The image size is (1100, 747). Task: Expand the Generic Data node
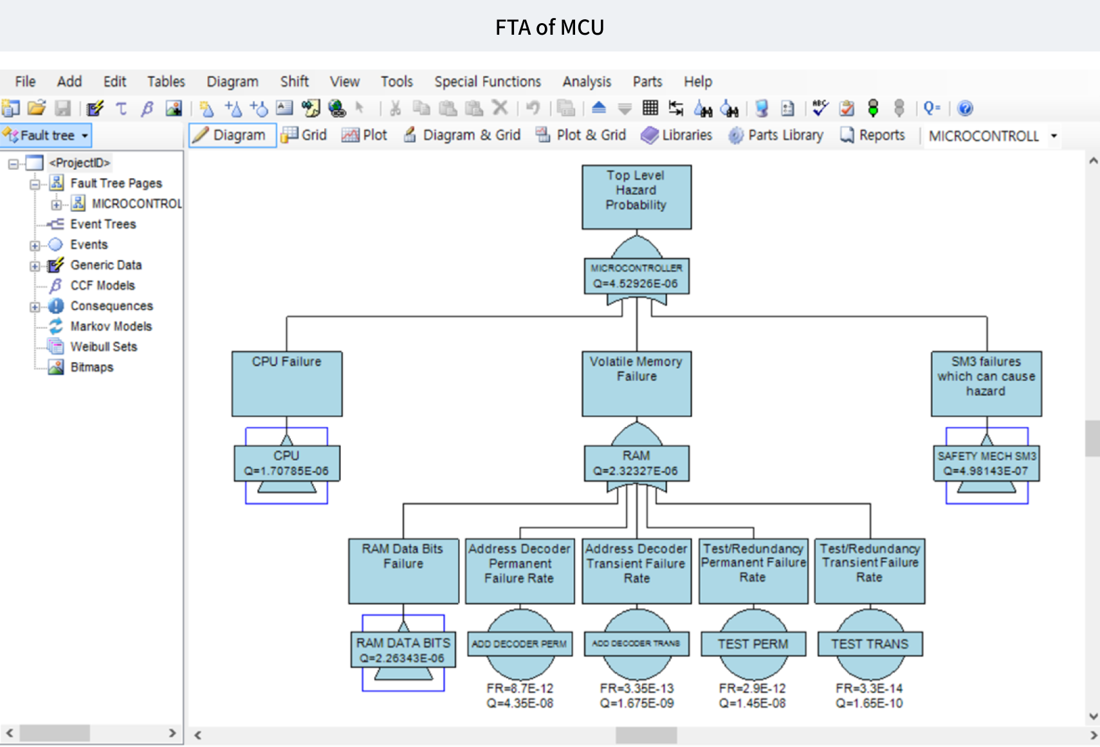35,265
